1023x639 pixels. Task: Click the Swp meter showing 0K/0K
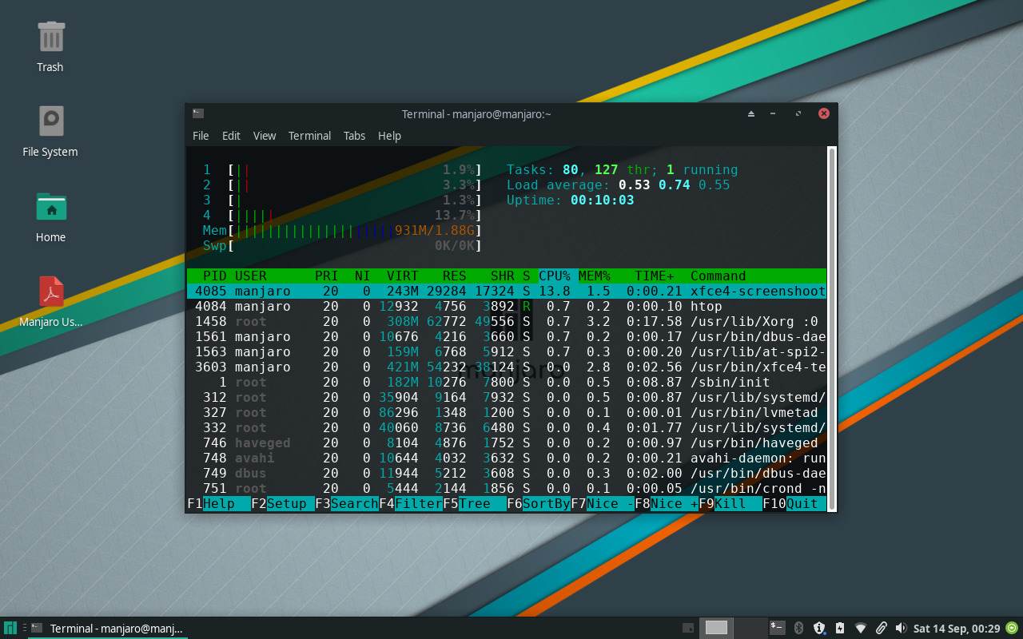point(343,245)
